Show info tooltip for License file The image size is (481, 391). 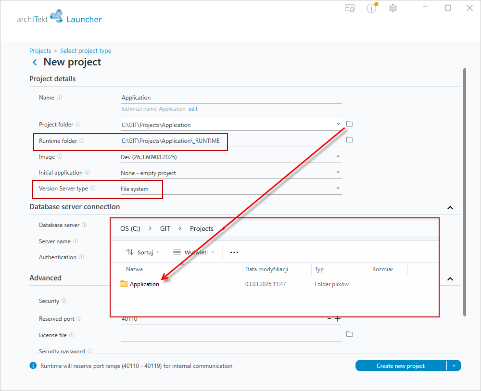[72, 335]
